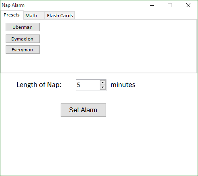This screenshot has width=198, height=176.
Task: Apply the Everyman preset
Action: (22, 50)
